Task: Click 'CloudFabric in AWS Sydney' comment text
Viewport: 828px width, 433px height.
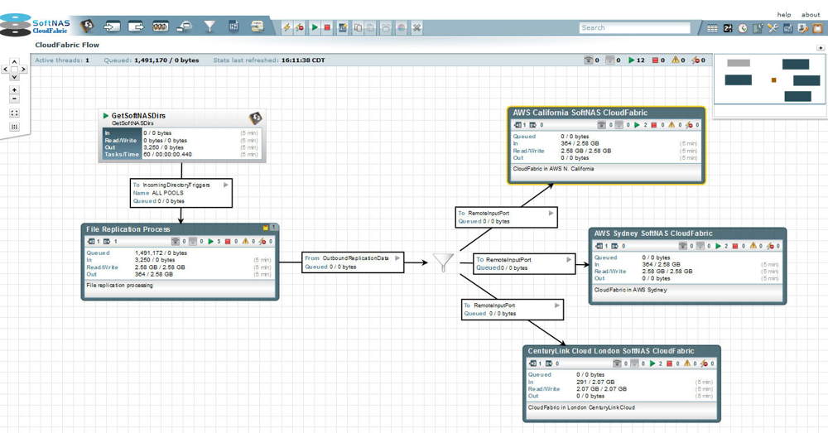Action: coord(630,290)
